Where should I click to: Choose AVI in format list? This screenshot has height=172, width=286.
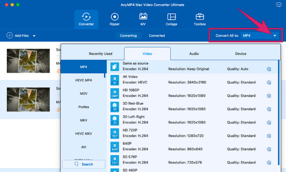point(83,147)
